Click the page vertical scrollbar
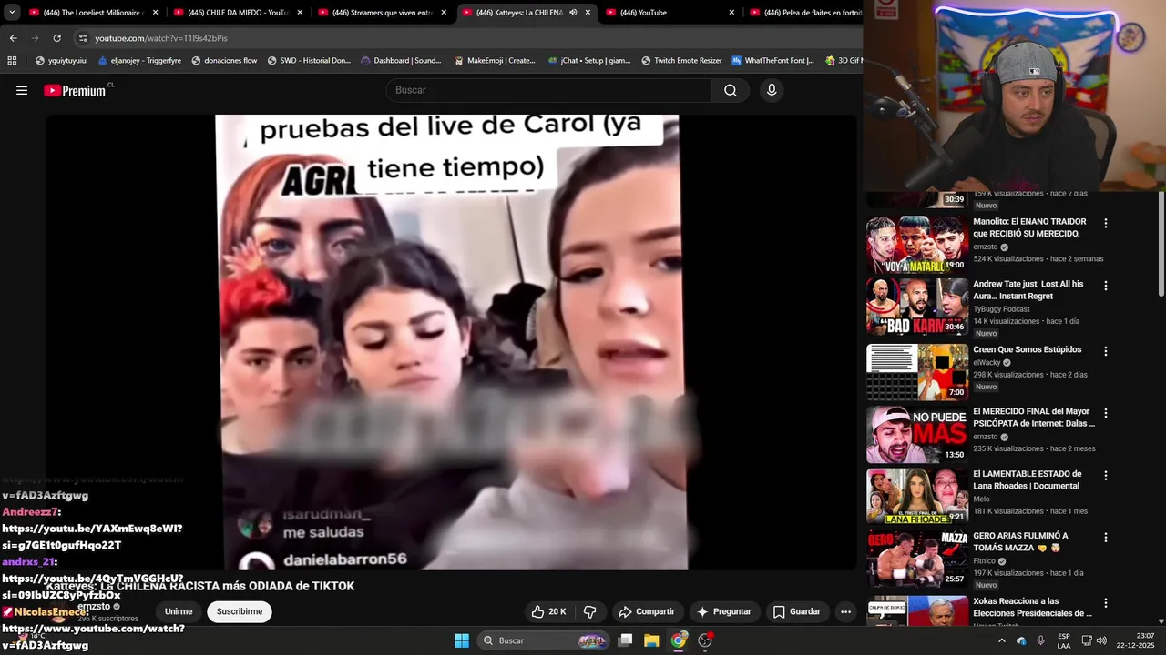This screenshot has width=1166, height=655. (x=1161, y=246)
